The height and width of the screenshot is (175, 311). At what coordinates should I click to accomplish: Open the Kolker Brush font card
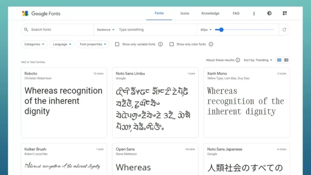tap(64, 159)
